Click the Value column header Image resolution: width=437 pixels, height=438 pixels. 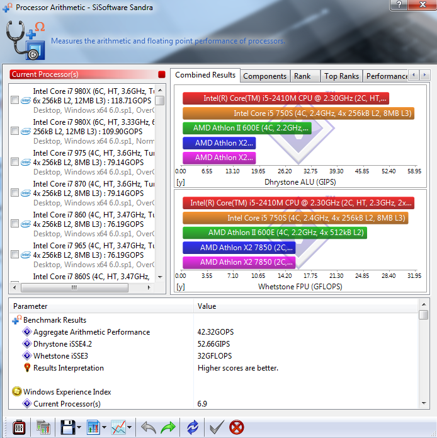click(x=306, y=306)
